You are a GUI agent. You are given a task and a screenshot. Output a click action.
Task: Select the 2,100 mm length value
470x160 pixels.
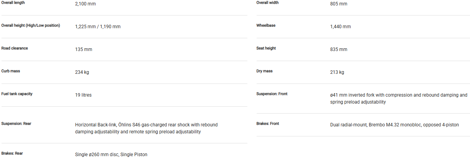pyautogui.click(x=85, y=4)
